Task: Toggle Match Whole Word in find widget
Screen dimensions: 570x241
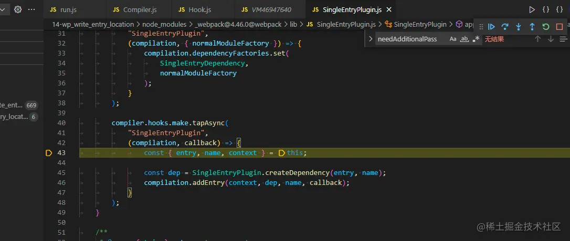Action: [x=464, y=39]
